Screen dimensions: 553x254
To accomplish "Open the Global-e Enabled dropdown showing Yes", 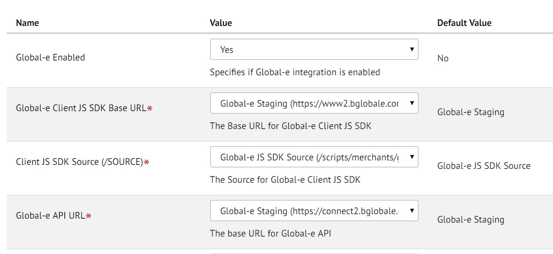I will (314, 49).
